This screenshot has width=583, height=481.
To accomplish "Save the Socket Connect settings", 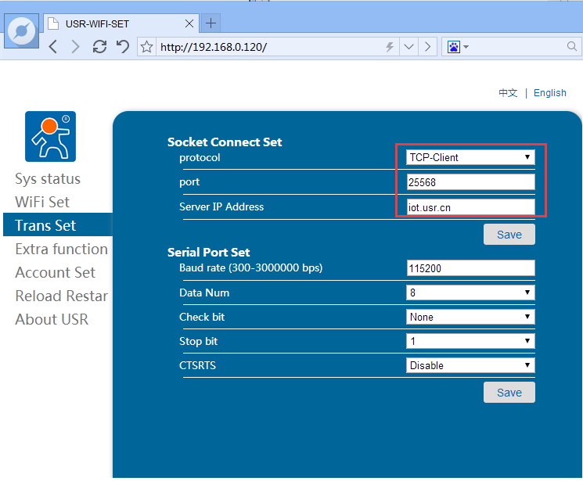I will (509, 235).
